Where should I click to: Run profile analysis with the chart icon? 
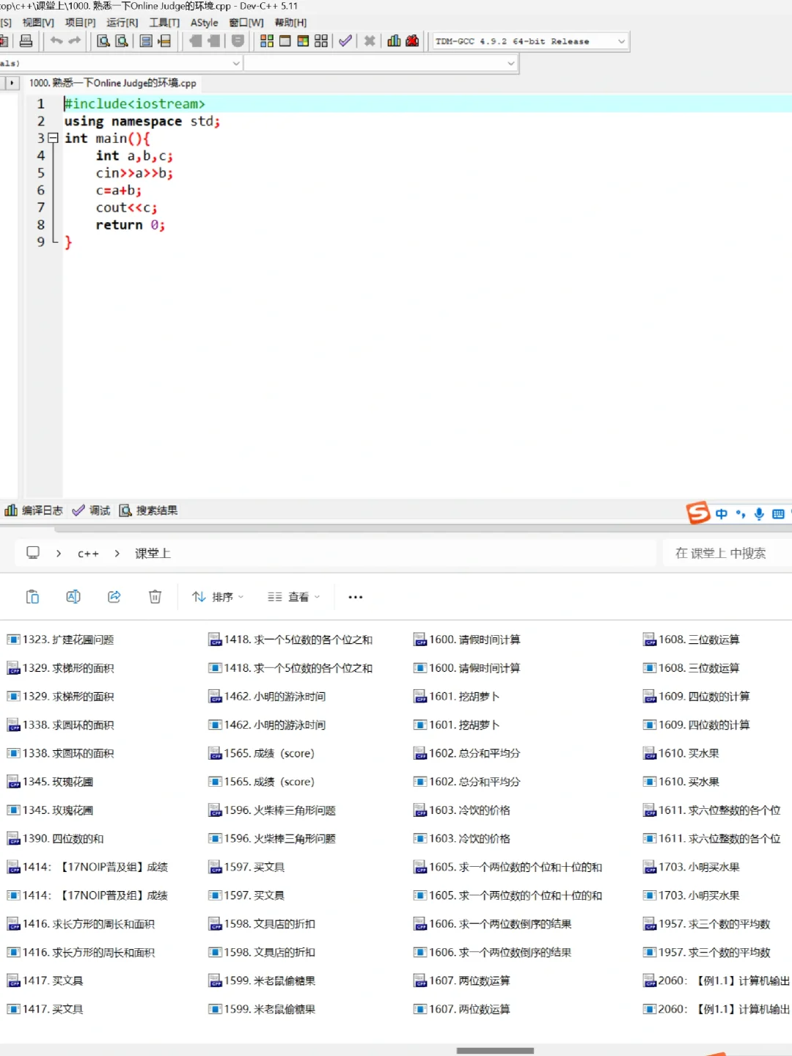tap(394, 41)
